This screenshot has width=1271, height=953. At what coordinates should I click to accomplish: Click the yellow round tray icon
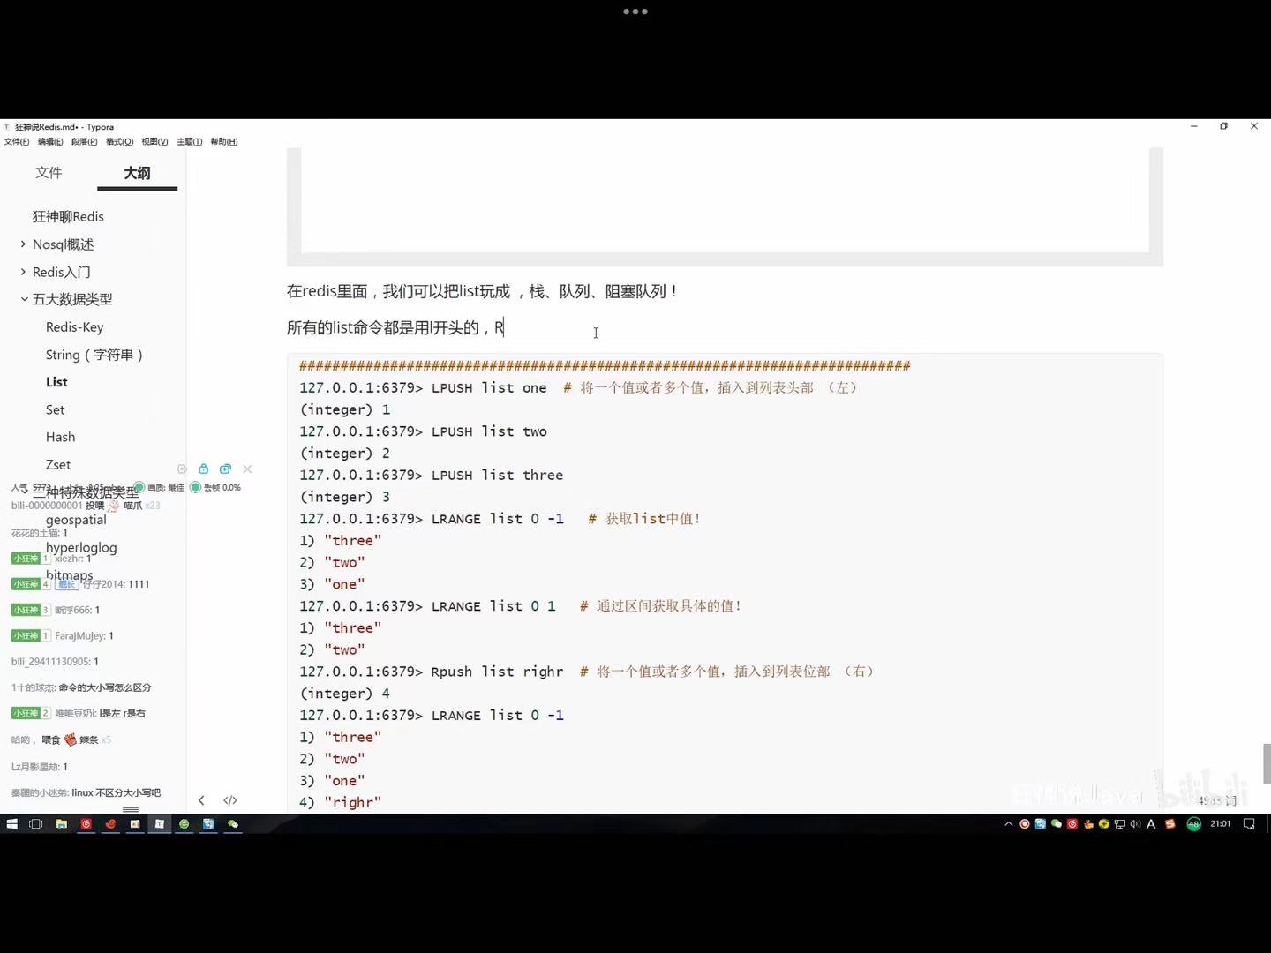pos(1103,824)
